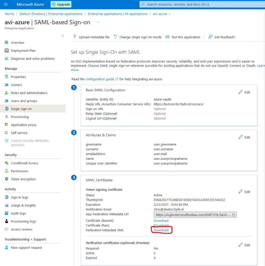Open avi-azure breadcrumb link
265x266 pixels.
click(160, 14)
